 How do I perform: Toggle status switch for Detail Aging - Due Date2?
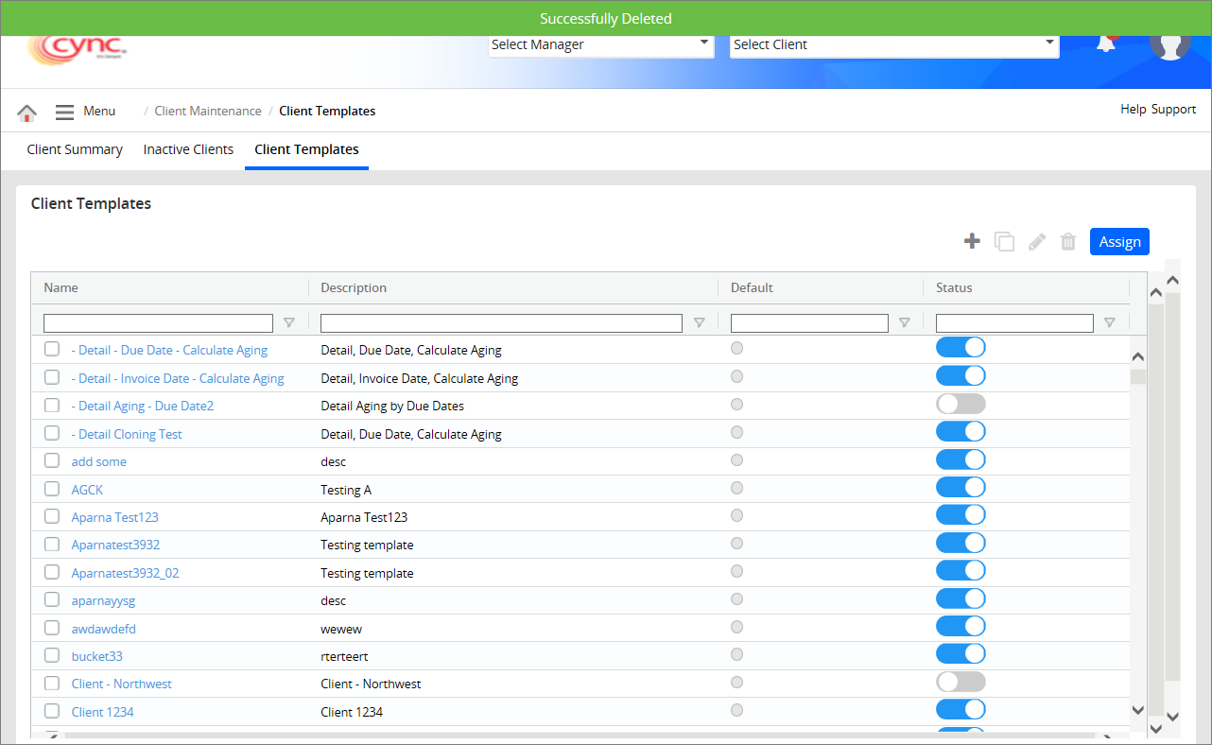pos(961,404)
